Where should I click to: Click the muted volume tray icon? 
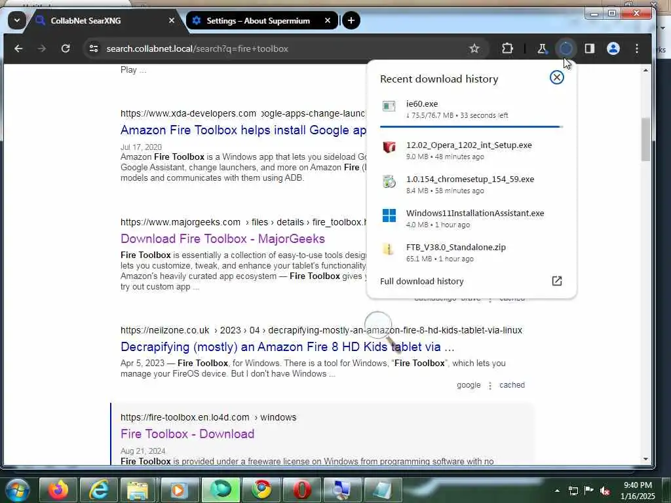pos(605,491)
